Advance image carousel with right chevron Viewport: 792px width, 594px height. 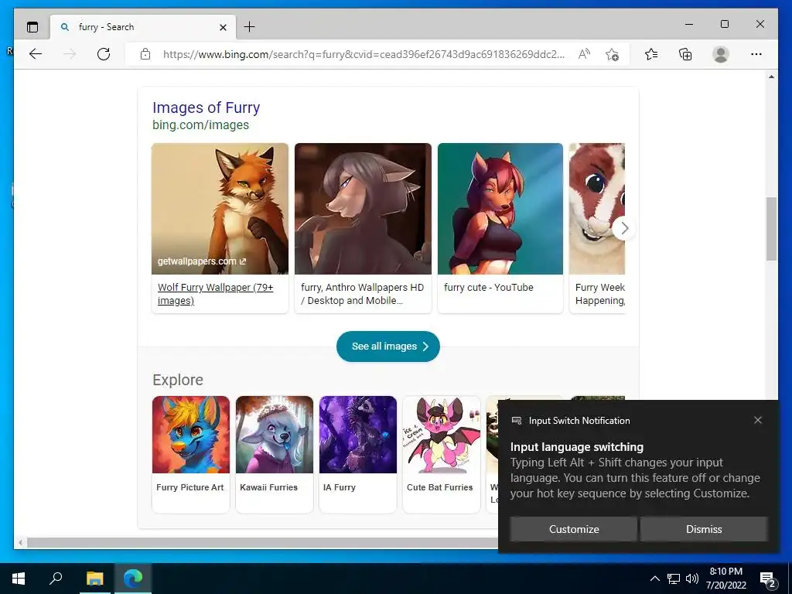pyautogui.click(x=624, y=228)
